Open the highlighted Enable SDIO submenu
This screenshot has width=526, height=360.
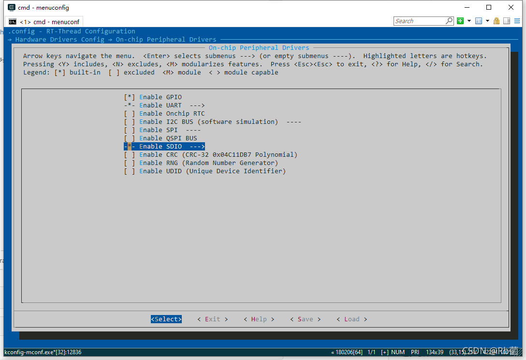(164, 147)
